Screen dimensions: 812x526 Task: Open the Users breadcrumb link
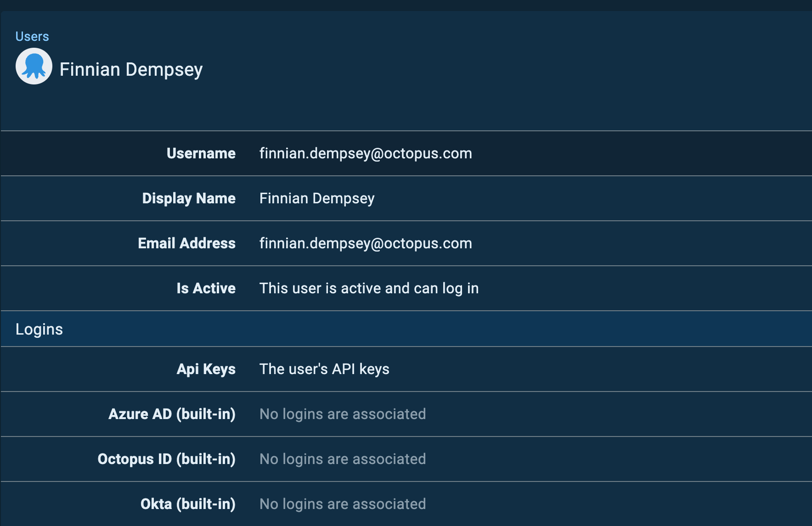click(x=32, y=36)
